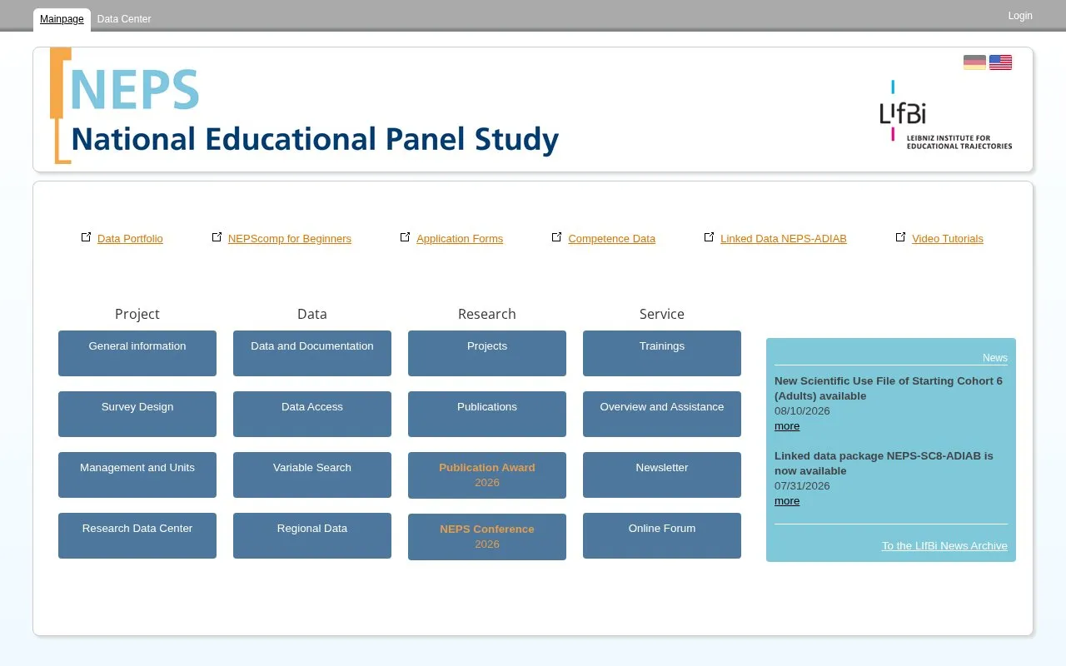1066x666 pixels.
Task: Click the NEPS-SC8-ADIAB news headline
Action: [884, 464]
